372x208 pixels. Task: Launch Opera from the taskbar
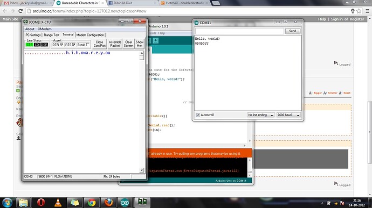coord(41,203)
